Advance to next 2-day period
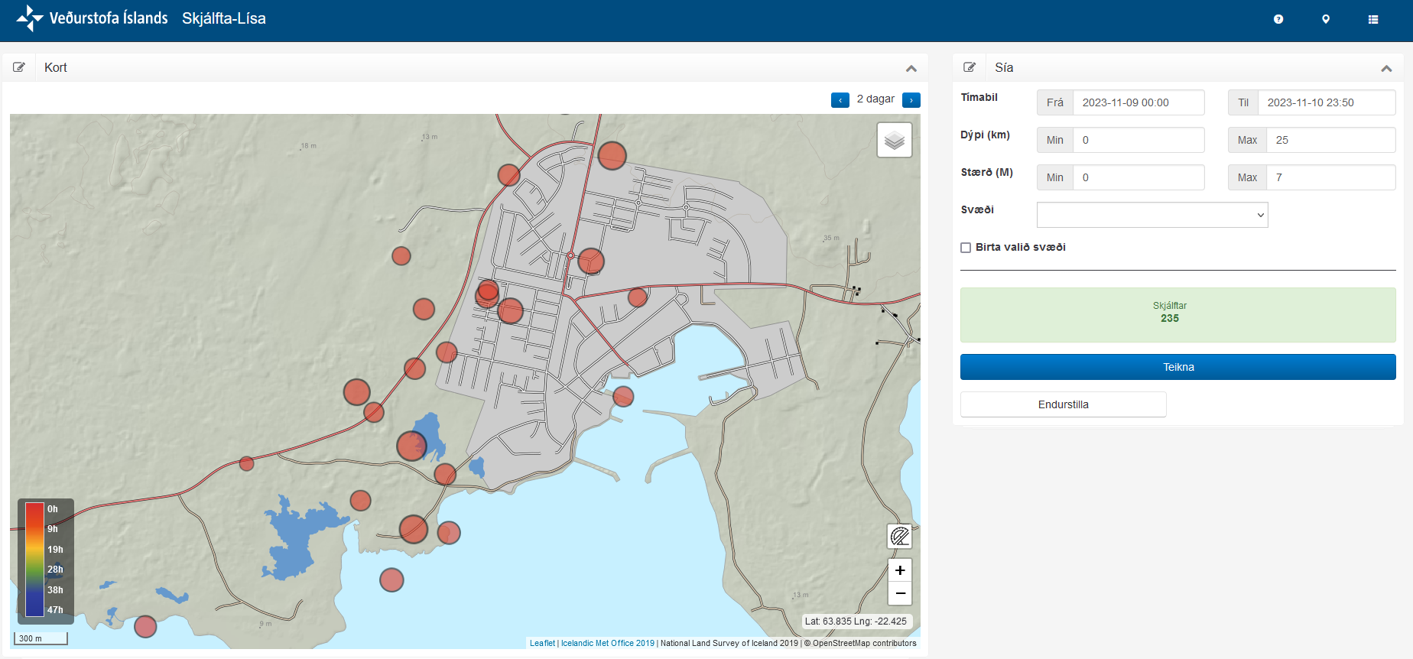 [911, 100]
